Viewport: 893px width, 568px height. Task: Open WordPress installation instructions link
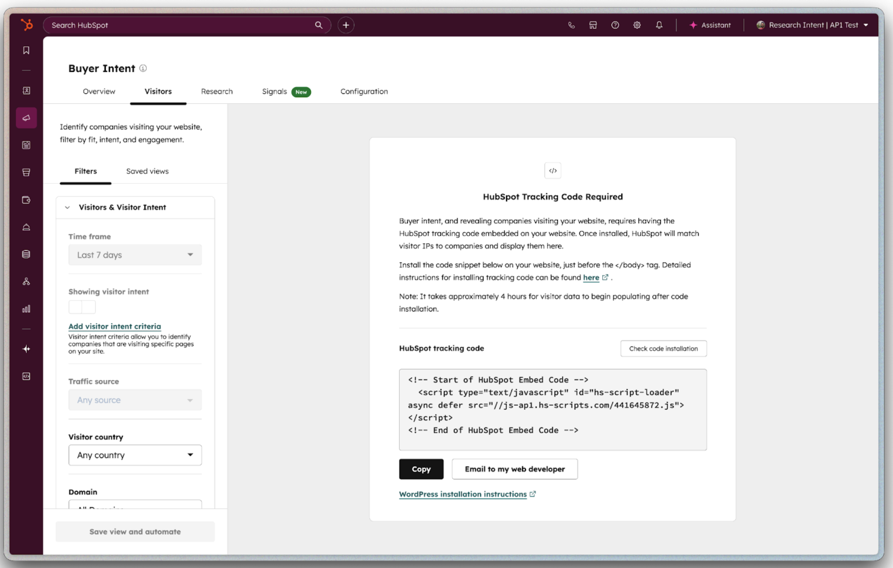[x=463, y=494]
